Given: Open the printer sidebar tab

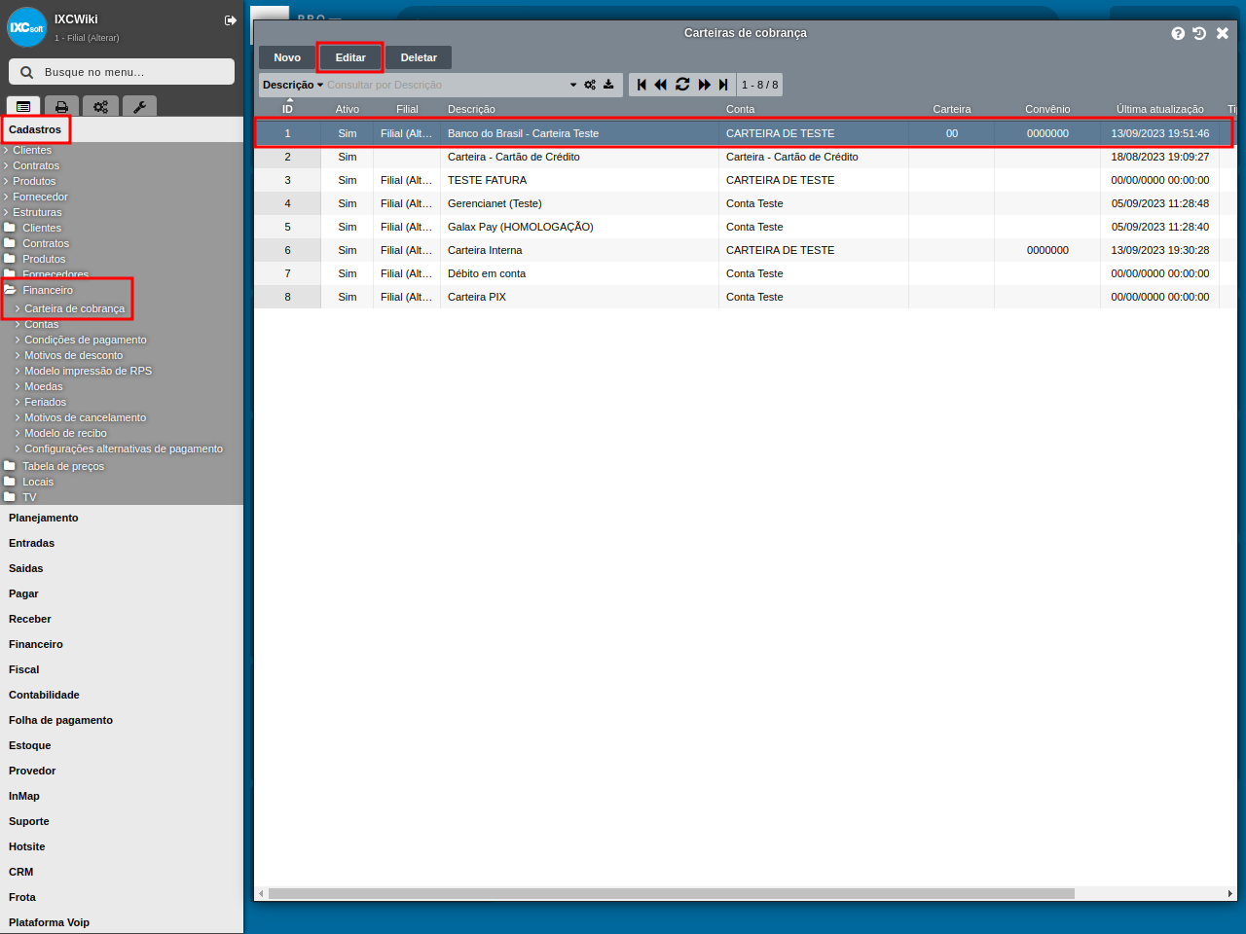Looking at the screenshot, I should pyautogui.click(x=61, y=106).
